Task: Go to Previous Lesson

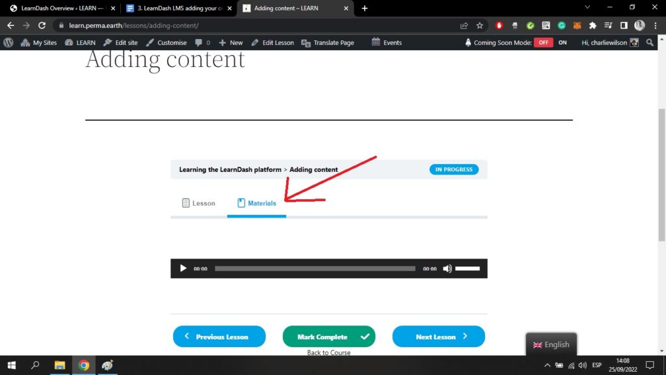Action: click(219, 337)
